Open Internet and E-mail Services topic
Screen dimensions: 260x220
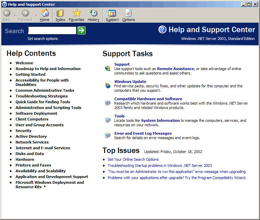pyautogui.click(x=43, y=148)
